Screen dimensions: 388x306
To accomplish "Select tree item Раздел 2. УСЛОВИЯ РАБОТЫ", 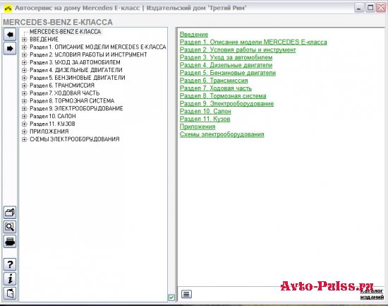I will (x=88, y=55).
